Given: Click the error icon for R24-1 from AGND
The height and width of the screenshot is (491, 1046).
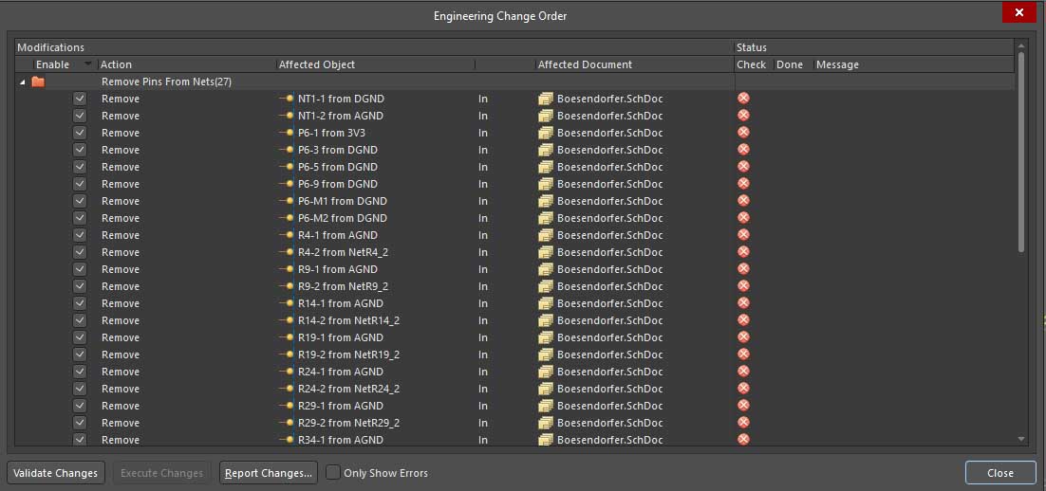Looking at the screenshot, I should coord(743,372).
